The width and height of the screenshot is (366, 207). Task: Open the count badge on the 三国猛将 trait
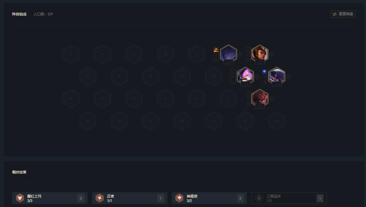pos(320,198)
